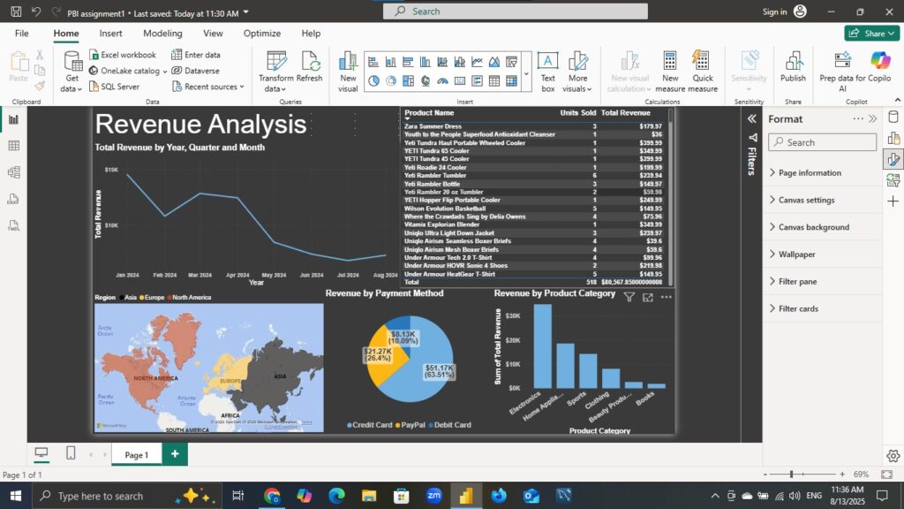Switch to desktop layout
Viewport: 904px width, 509px height.
click(x=41, y=453)
